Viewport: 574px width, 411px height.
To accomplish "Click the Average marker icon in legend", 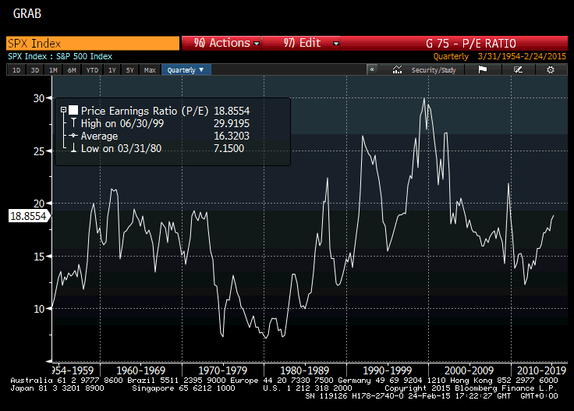I will 73,136.
